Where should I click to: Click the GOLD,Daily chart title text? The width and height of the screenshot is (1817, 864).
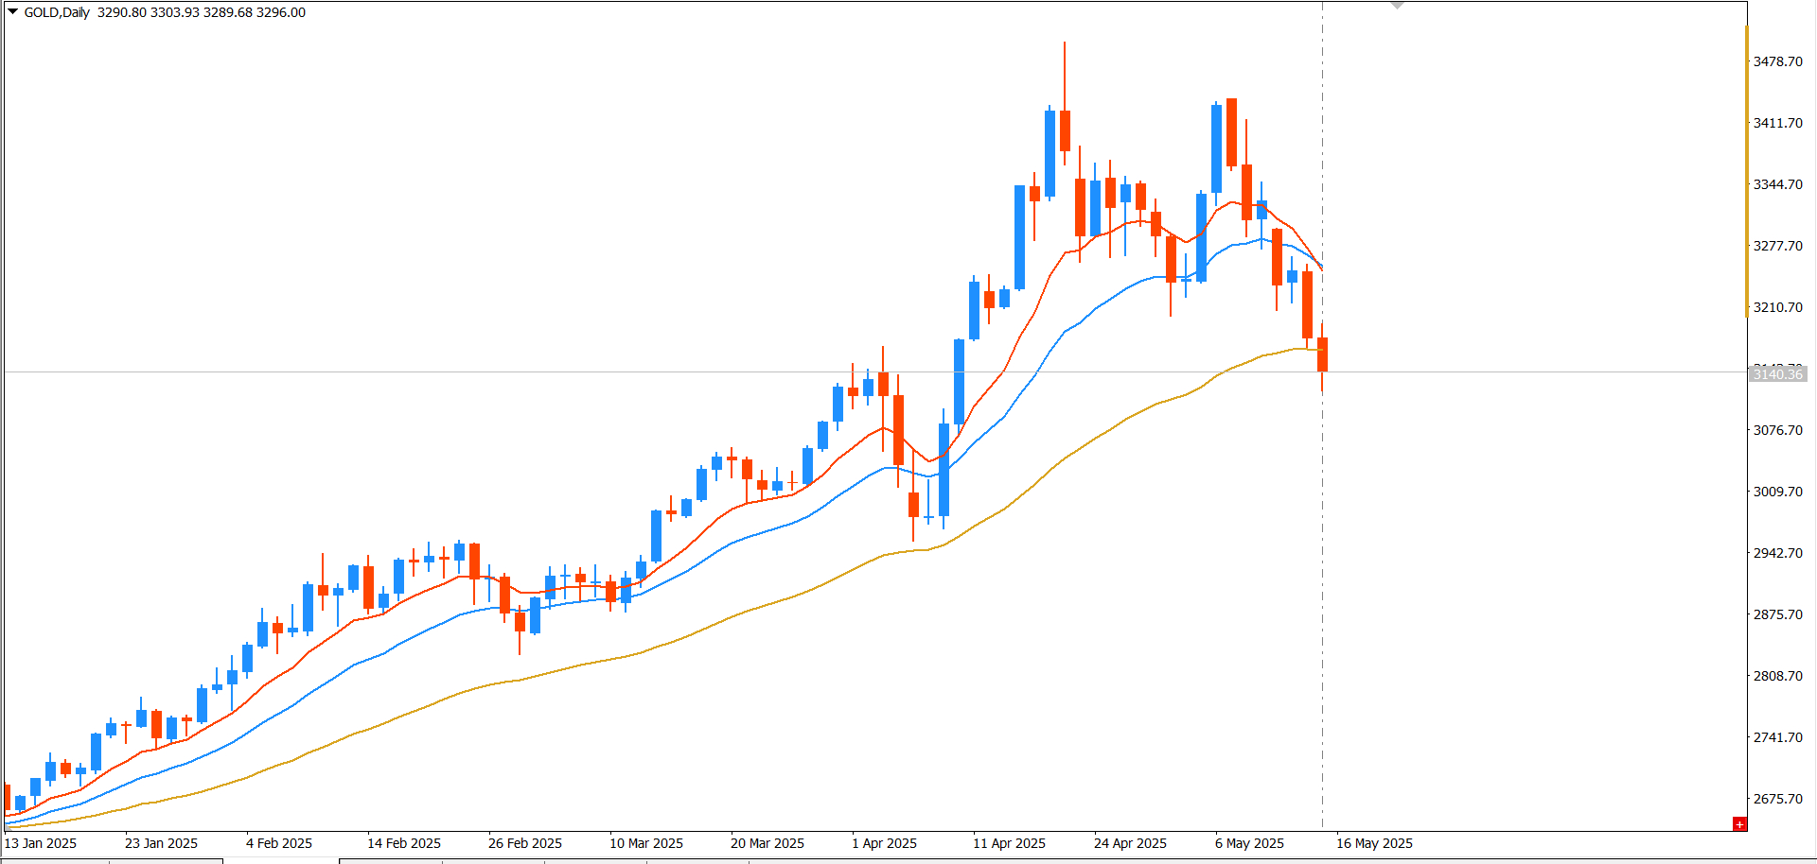(57, 12)
